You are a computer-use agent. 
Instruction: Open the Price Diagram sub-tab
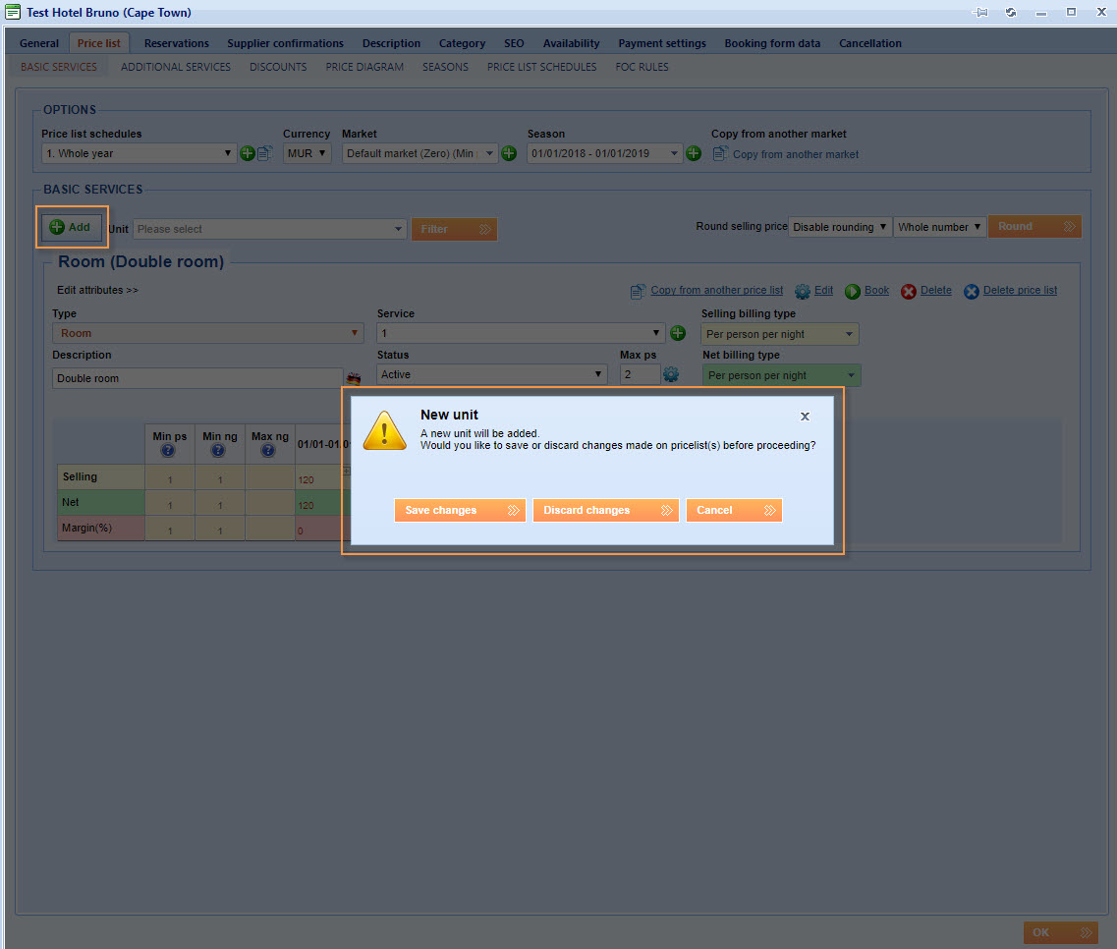tap(364, 67)
